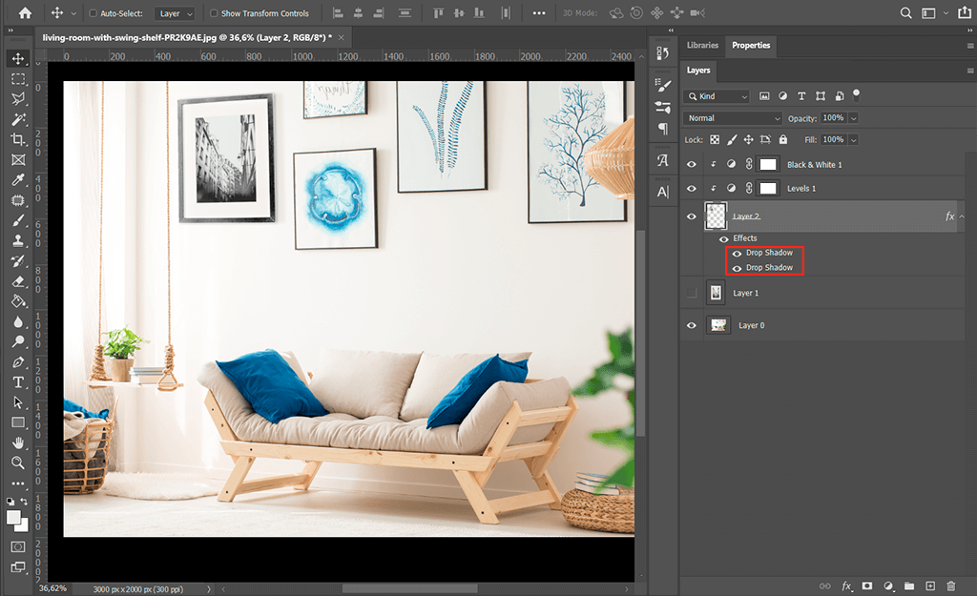The width and height of the screenshot is (977, 596).
Task: Select the Zoom tool
Action: click(18, 462)
